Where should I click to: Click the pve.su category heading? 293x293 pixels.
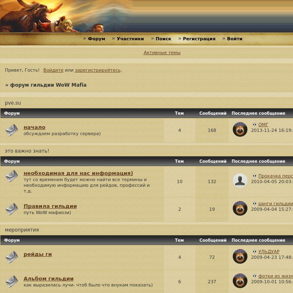(x=13, y=103)
